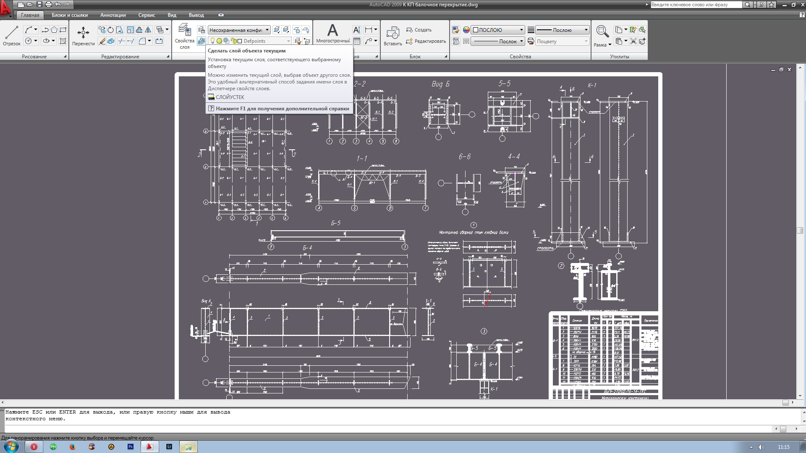Click the quick select icon in Утилиты
This screenshot has width=806, height=453.
633,30
